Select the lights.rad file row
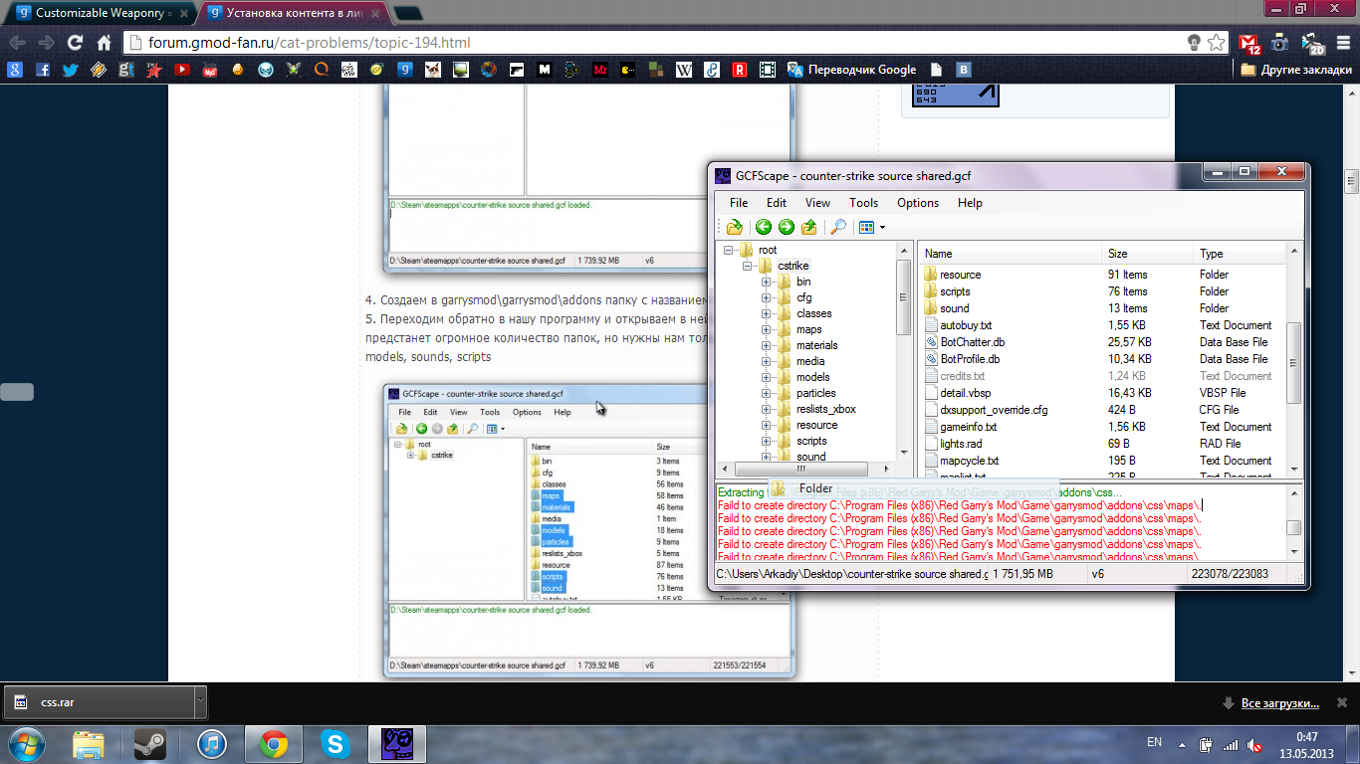 [1102, 444]
